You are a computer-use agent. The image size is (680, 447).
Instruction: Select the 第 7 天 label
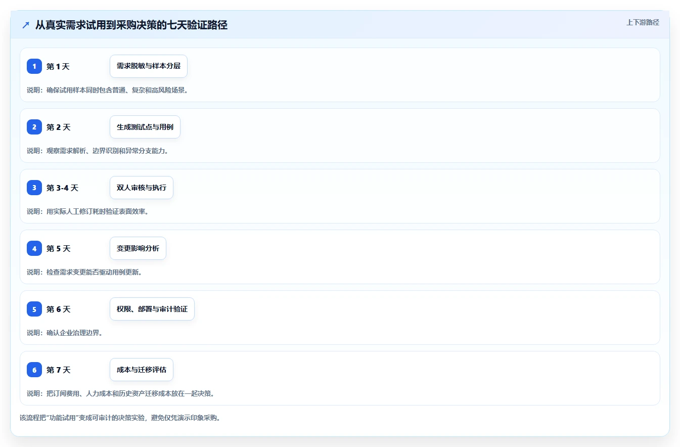pos(58,370)
